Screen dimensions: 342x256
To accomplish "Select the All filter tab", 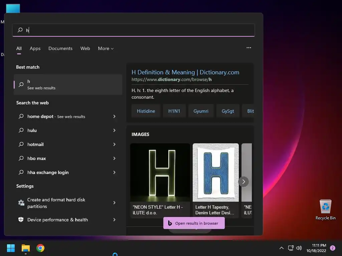I will pos(19,48).
